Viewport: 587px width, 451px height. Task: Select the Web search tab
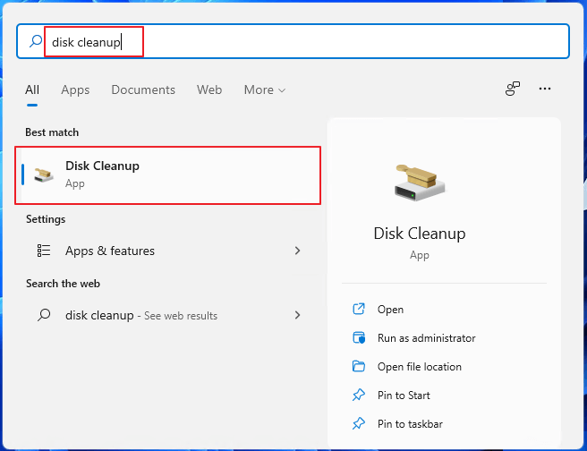click(209, 90)
